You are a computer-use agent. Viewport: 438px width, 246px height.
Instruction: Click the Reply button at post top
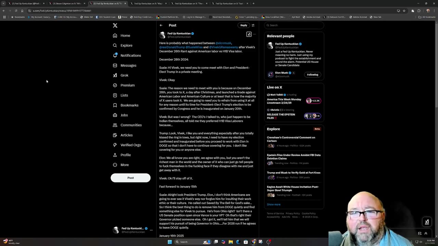244,25
